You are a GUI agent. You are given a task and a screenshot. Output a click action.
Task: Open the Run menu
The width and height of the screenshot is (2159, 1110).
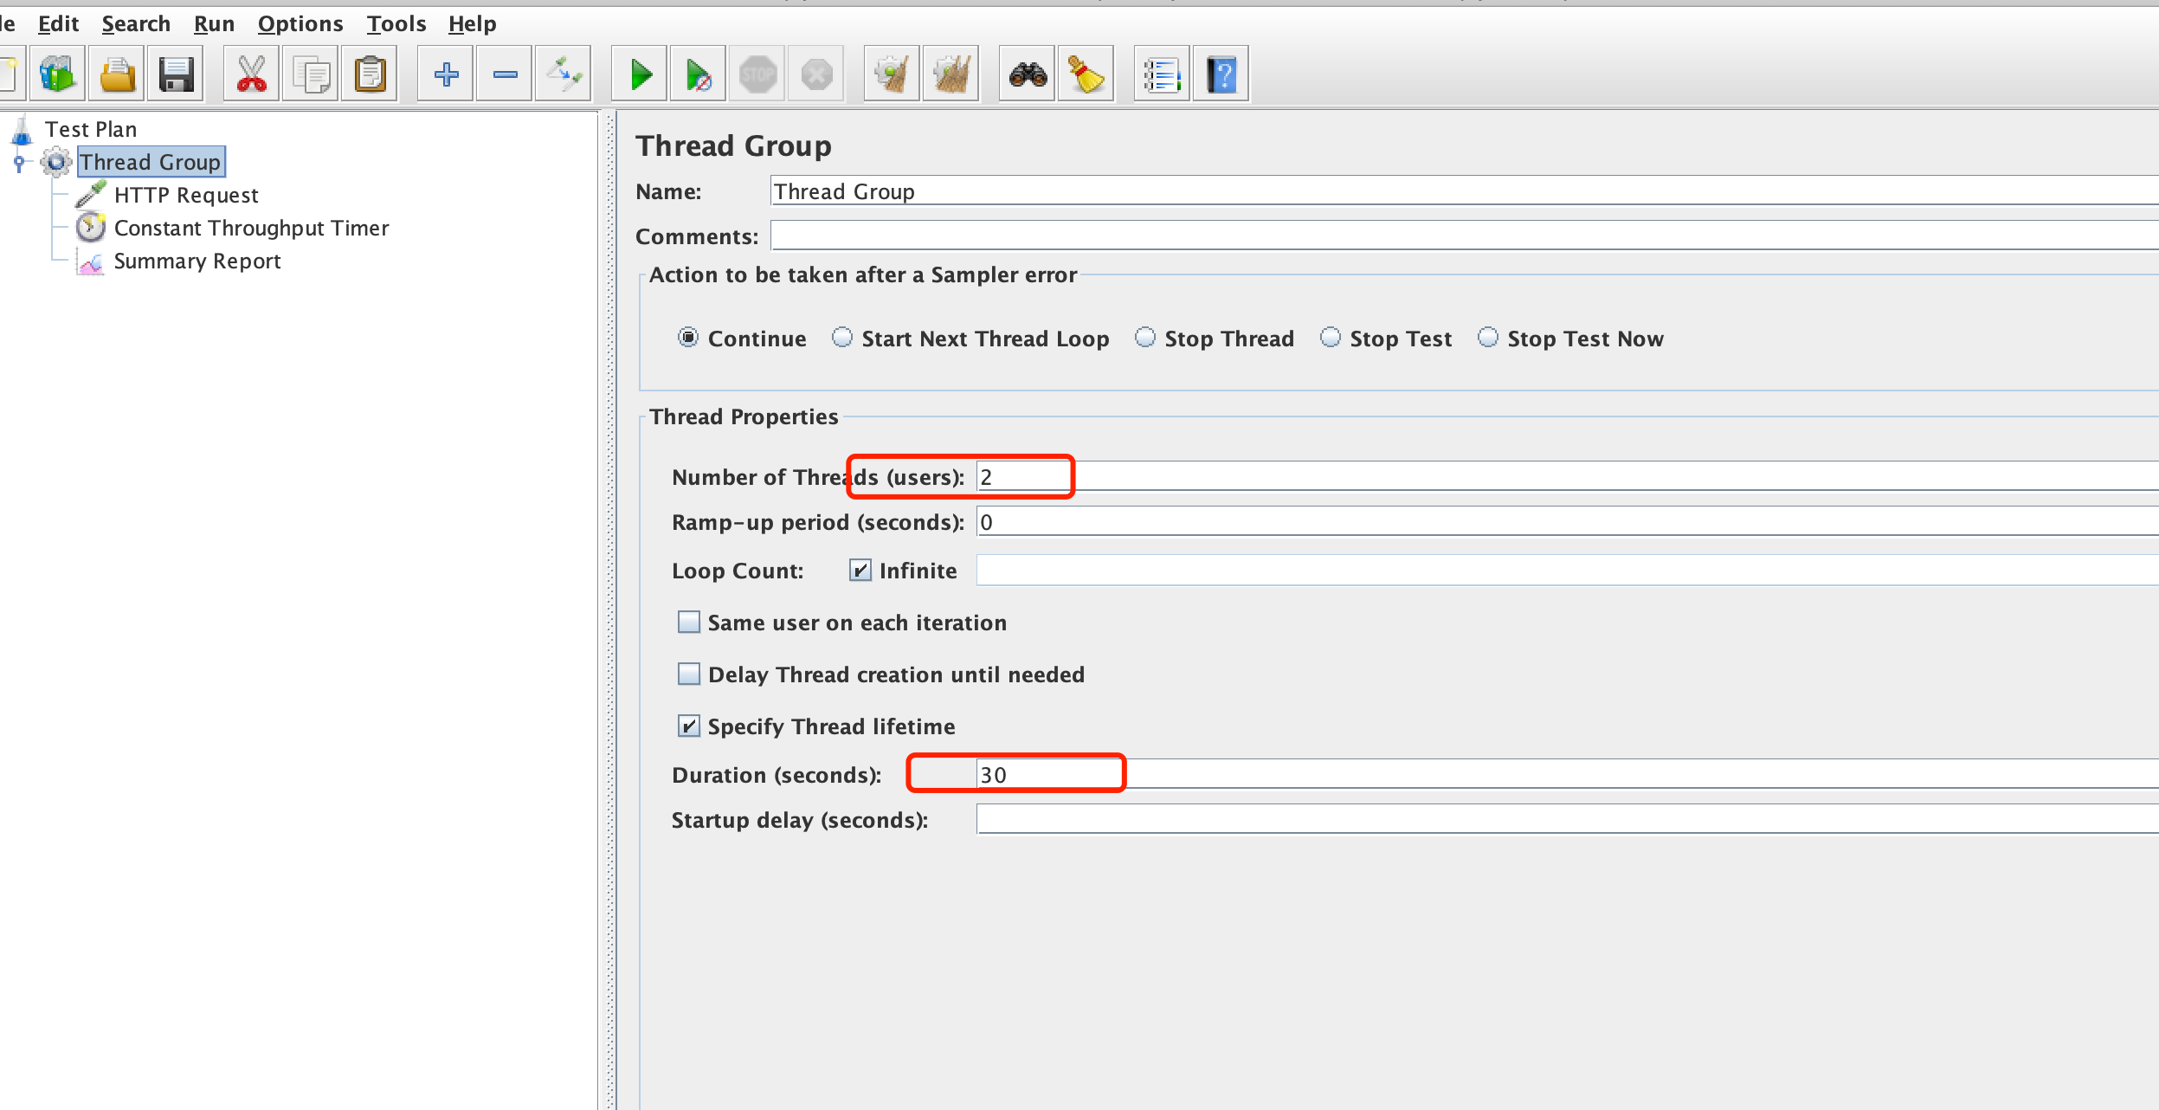[214, 24]
